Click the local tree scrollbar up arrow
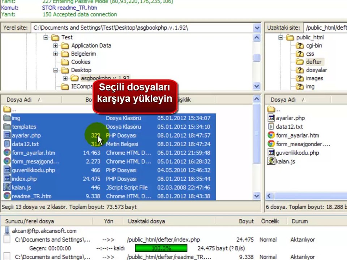The width and height of the screenshot is (347, 260). click(x=257, y=38)
